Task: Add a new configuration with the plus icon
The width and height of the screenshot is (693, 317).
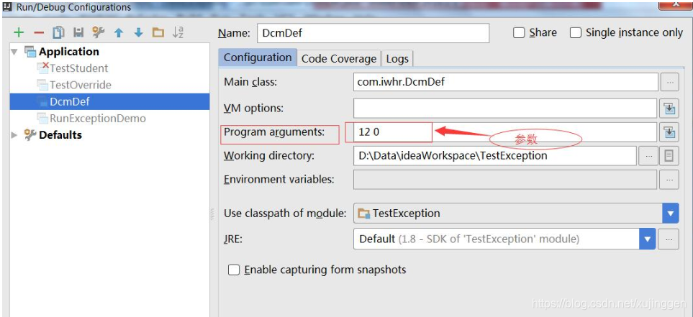Action: click(x=19, y=32)
